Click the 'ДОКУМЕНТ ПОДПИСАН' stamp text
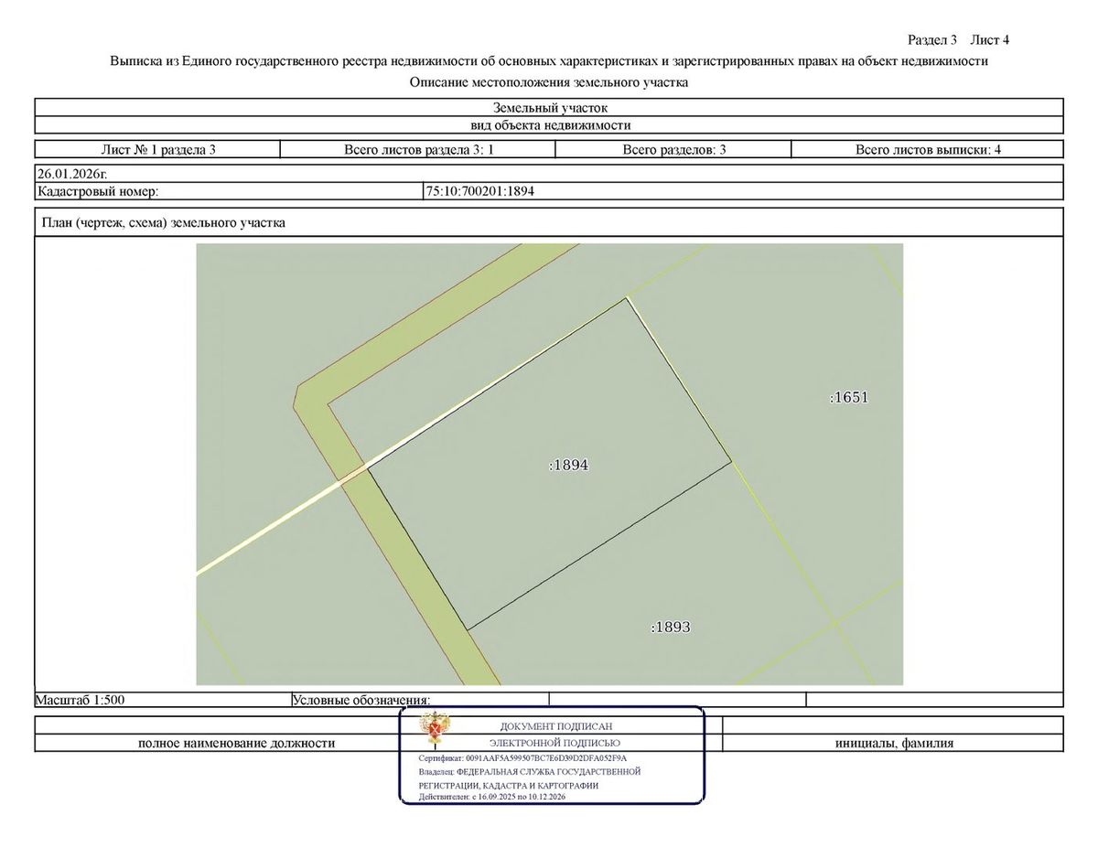Viewport: 1098px width, 848px height. (x=555, y=725)
